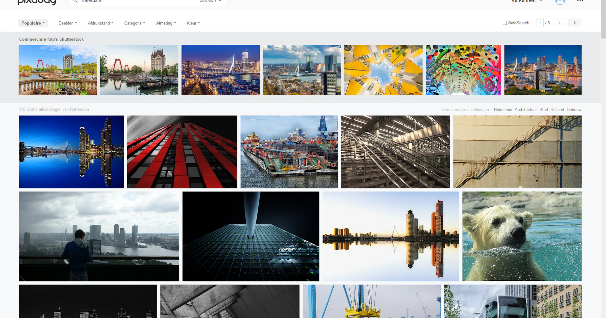Open the Pixabay logo home link
This screenshot has width=606, height=318.
pyautogui.click(x=37, y=2)
